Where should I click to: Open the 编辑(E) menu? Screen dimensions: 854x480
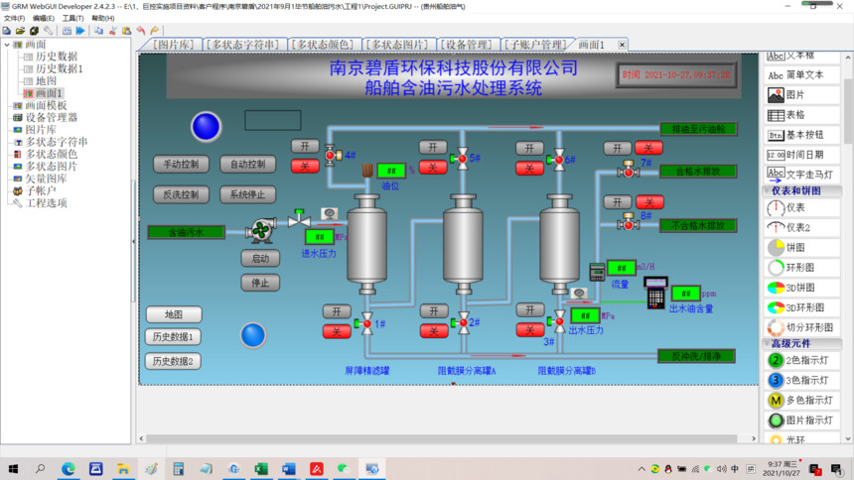click(x=44, y=18)
